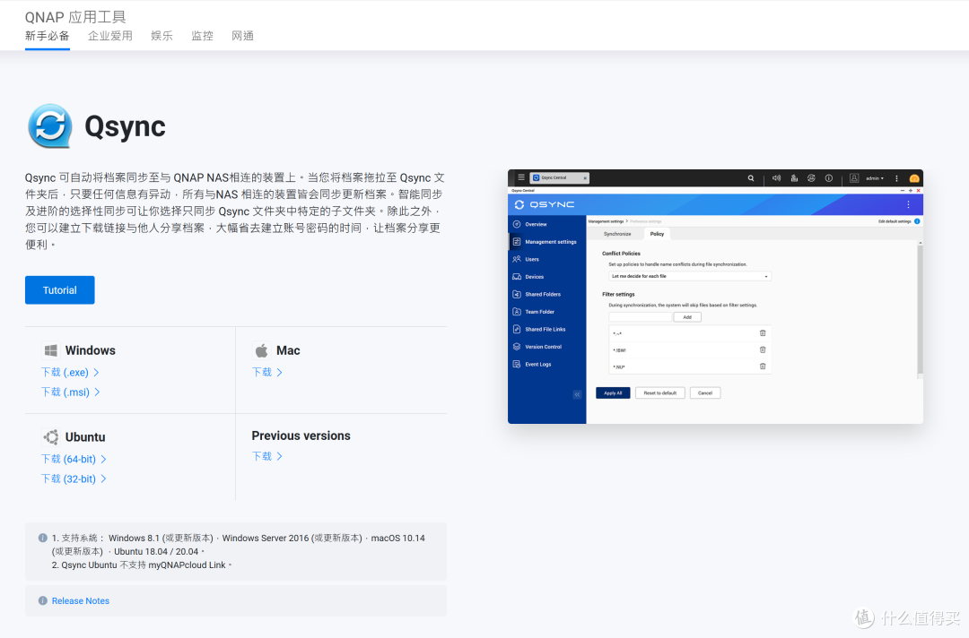The image size is (969, 638).
Task: Select the Policy tab in screenshot
Action: [x=657, y=234]
